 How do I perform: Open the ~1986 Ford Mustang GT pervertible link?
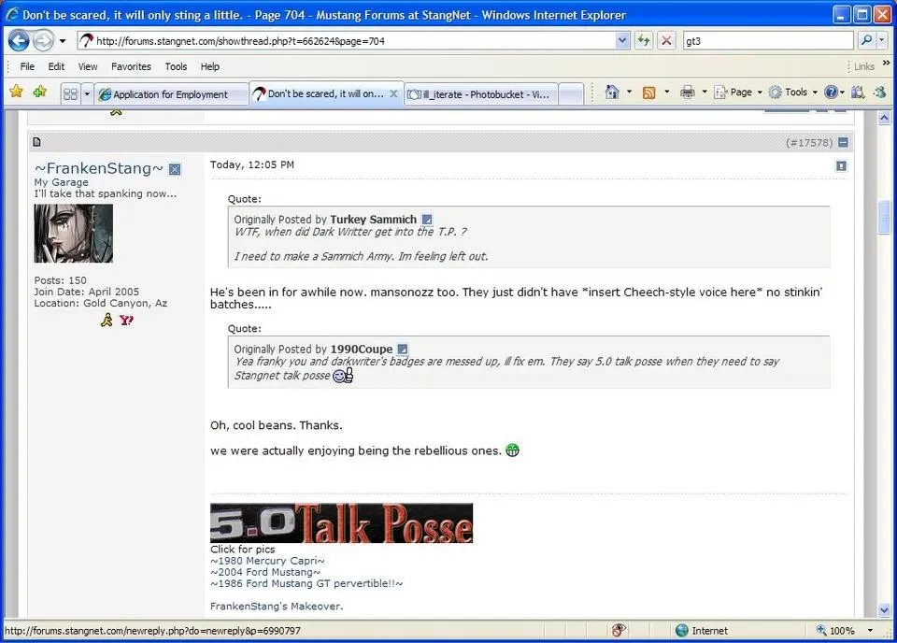click(x=306, y=583)
